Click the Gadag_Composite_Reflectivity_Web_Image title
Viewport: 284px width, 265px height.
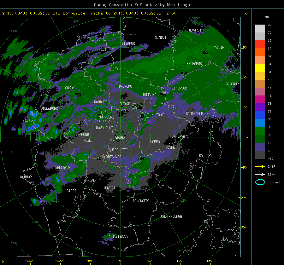(142, 5)
